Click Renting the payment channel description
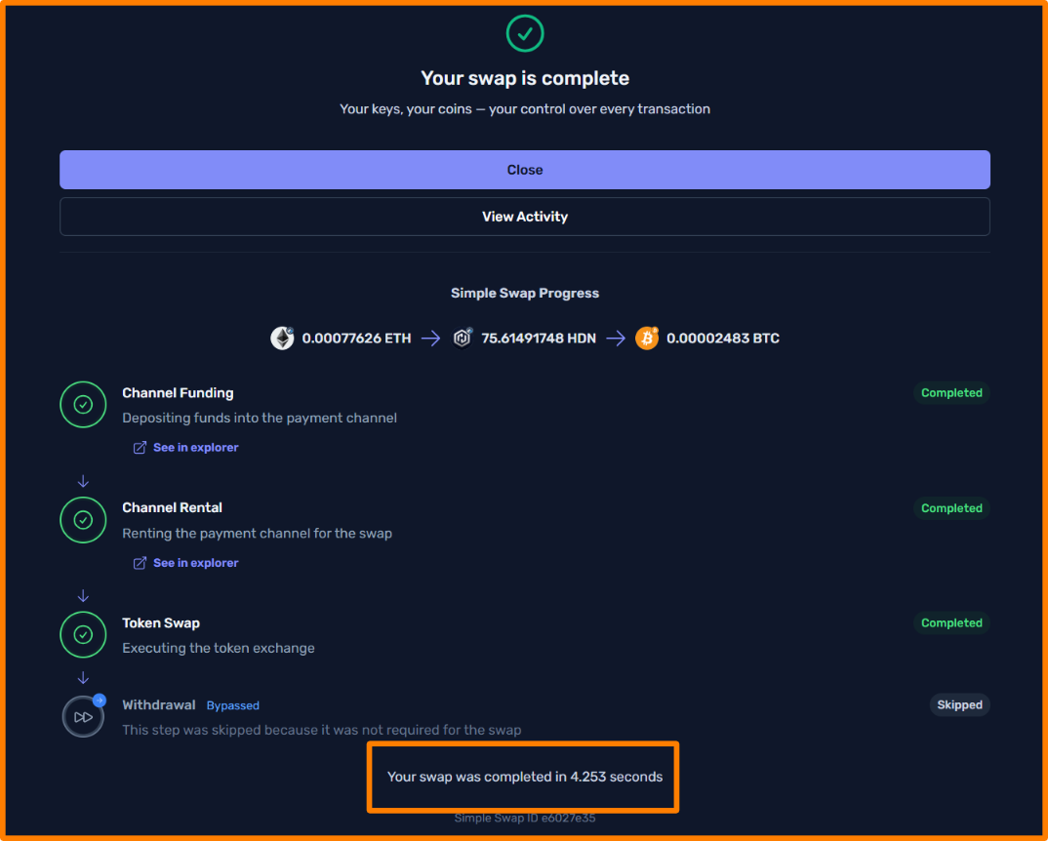The height and width of the screenshot is (841, 1048). pyautogui.click(x=257, y=534)
